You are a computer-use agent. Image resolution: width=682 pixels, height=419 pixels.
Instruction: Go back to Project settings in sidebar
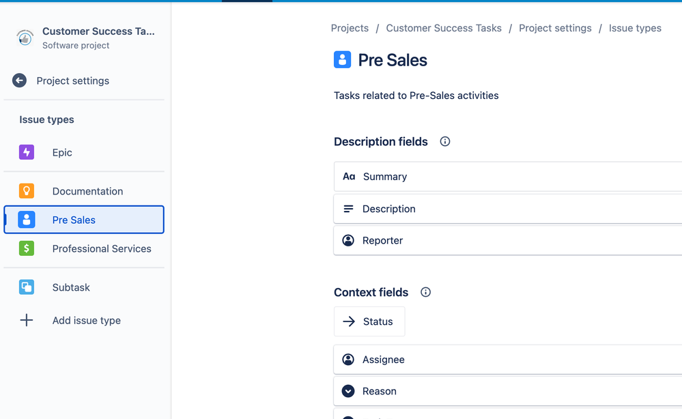click(x=84, y=81)
